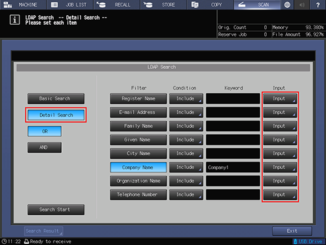Screen dimensions: 326x245
Task: Click the Register Name keyword field
Action: pos(233,99)
